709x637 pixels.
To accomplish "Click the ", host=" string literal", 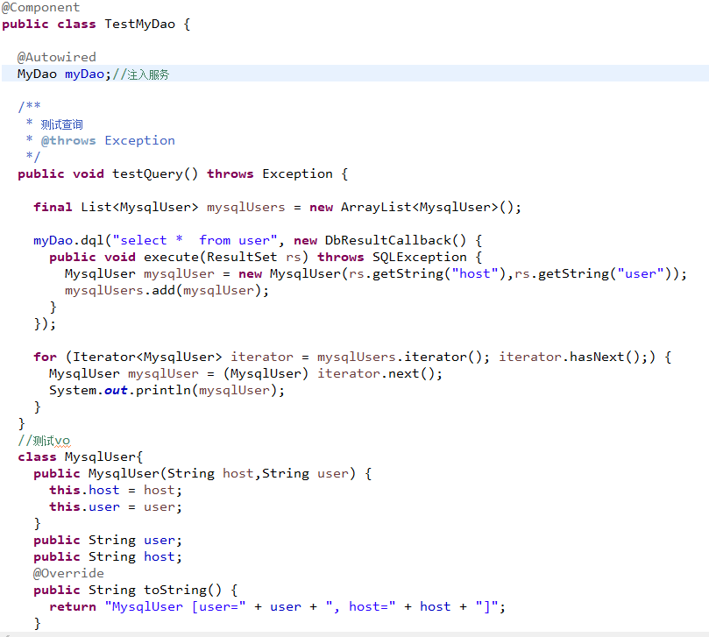I will coord(360,606).
